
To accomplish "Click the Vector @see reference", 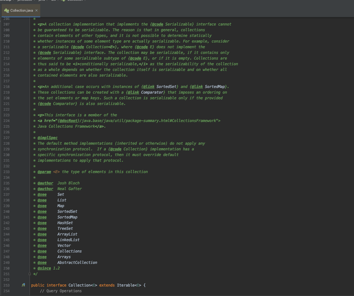I will [x=64, y=246].
